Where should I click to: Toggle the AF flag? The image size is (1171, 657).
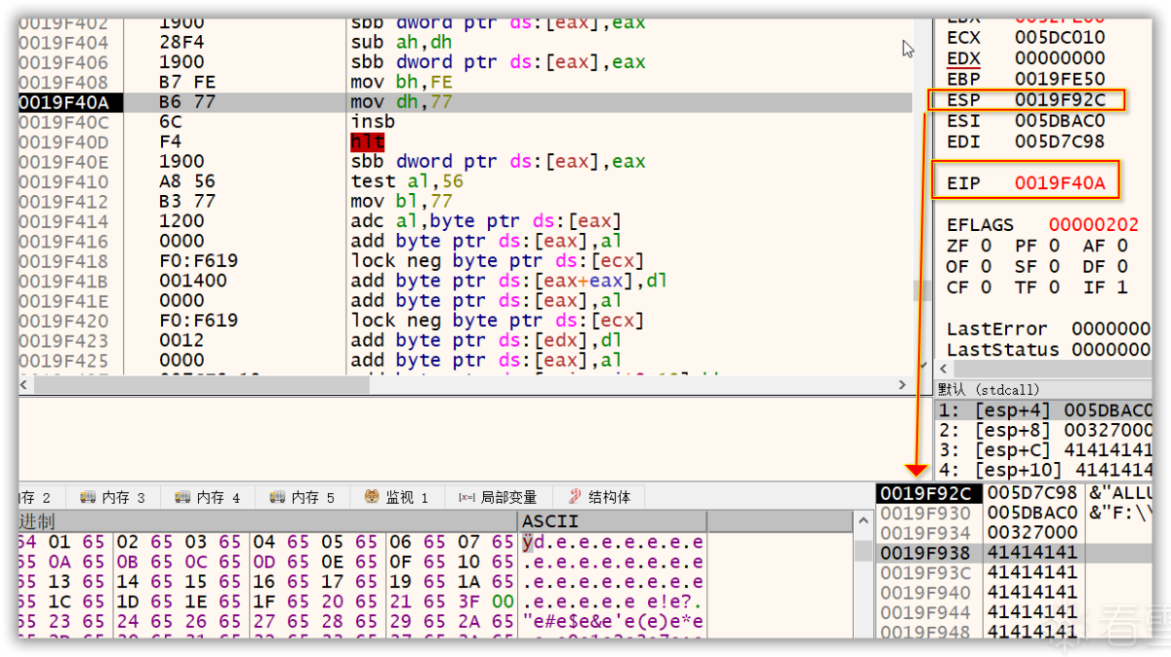pos(1106,246)
